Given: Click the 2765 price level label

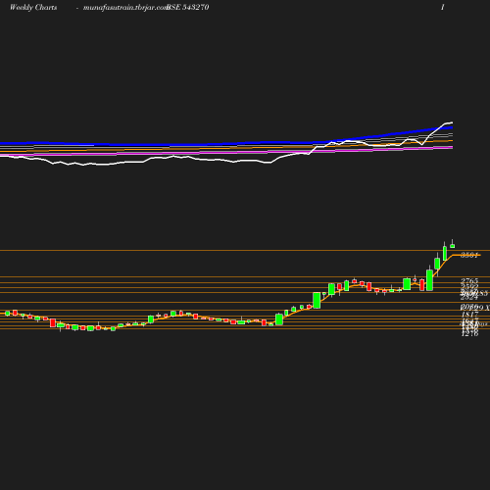Looking at the screenshot, I should [469, 280].
